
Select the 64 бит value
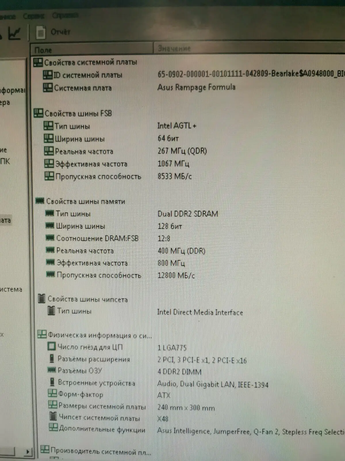[x=168, y=138]
